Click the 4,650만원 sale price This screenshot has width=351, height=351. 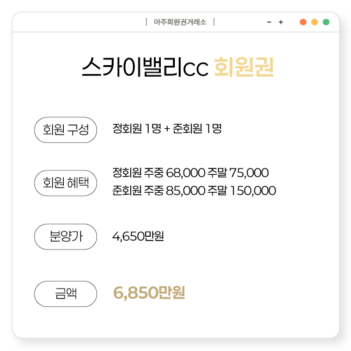pyautogui.click(x=138, y=236)
